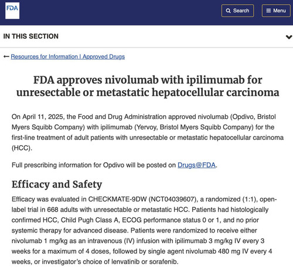Click the word hepatocellular in the title
This screenshot has height=270, width=293.
pyautogui.click(x=188, y=93)
